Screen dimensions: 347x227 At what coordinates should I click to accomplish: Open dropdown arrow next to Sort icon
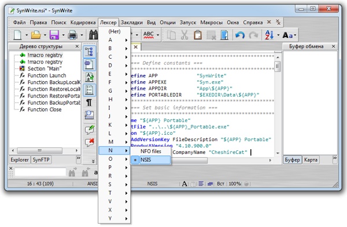(278, 35)
